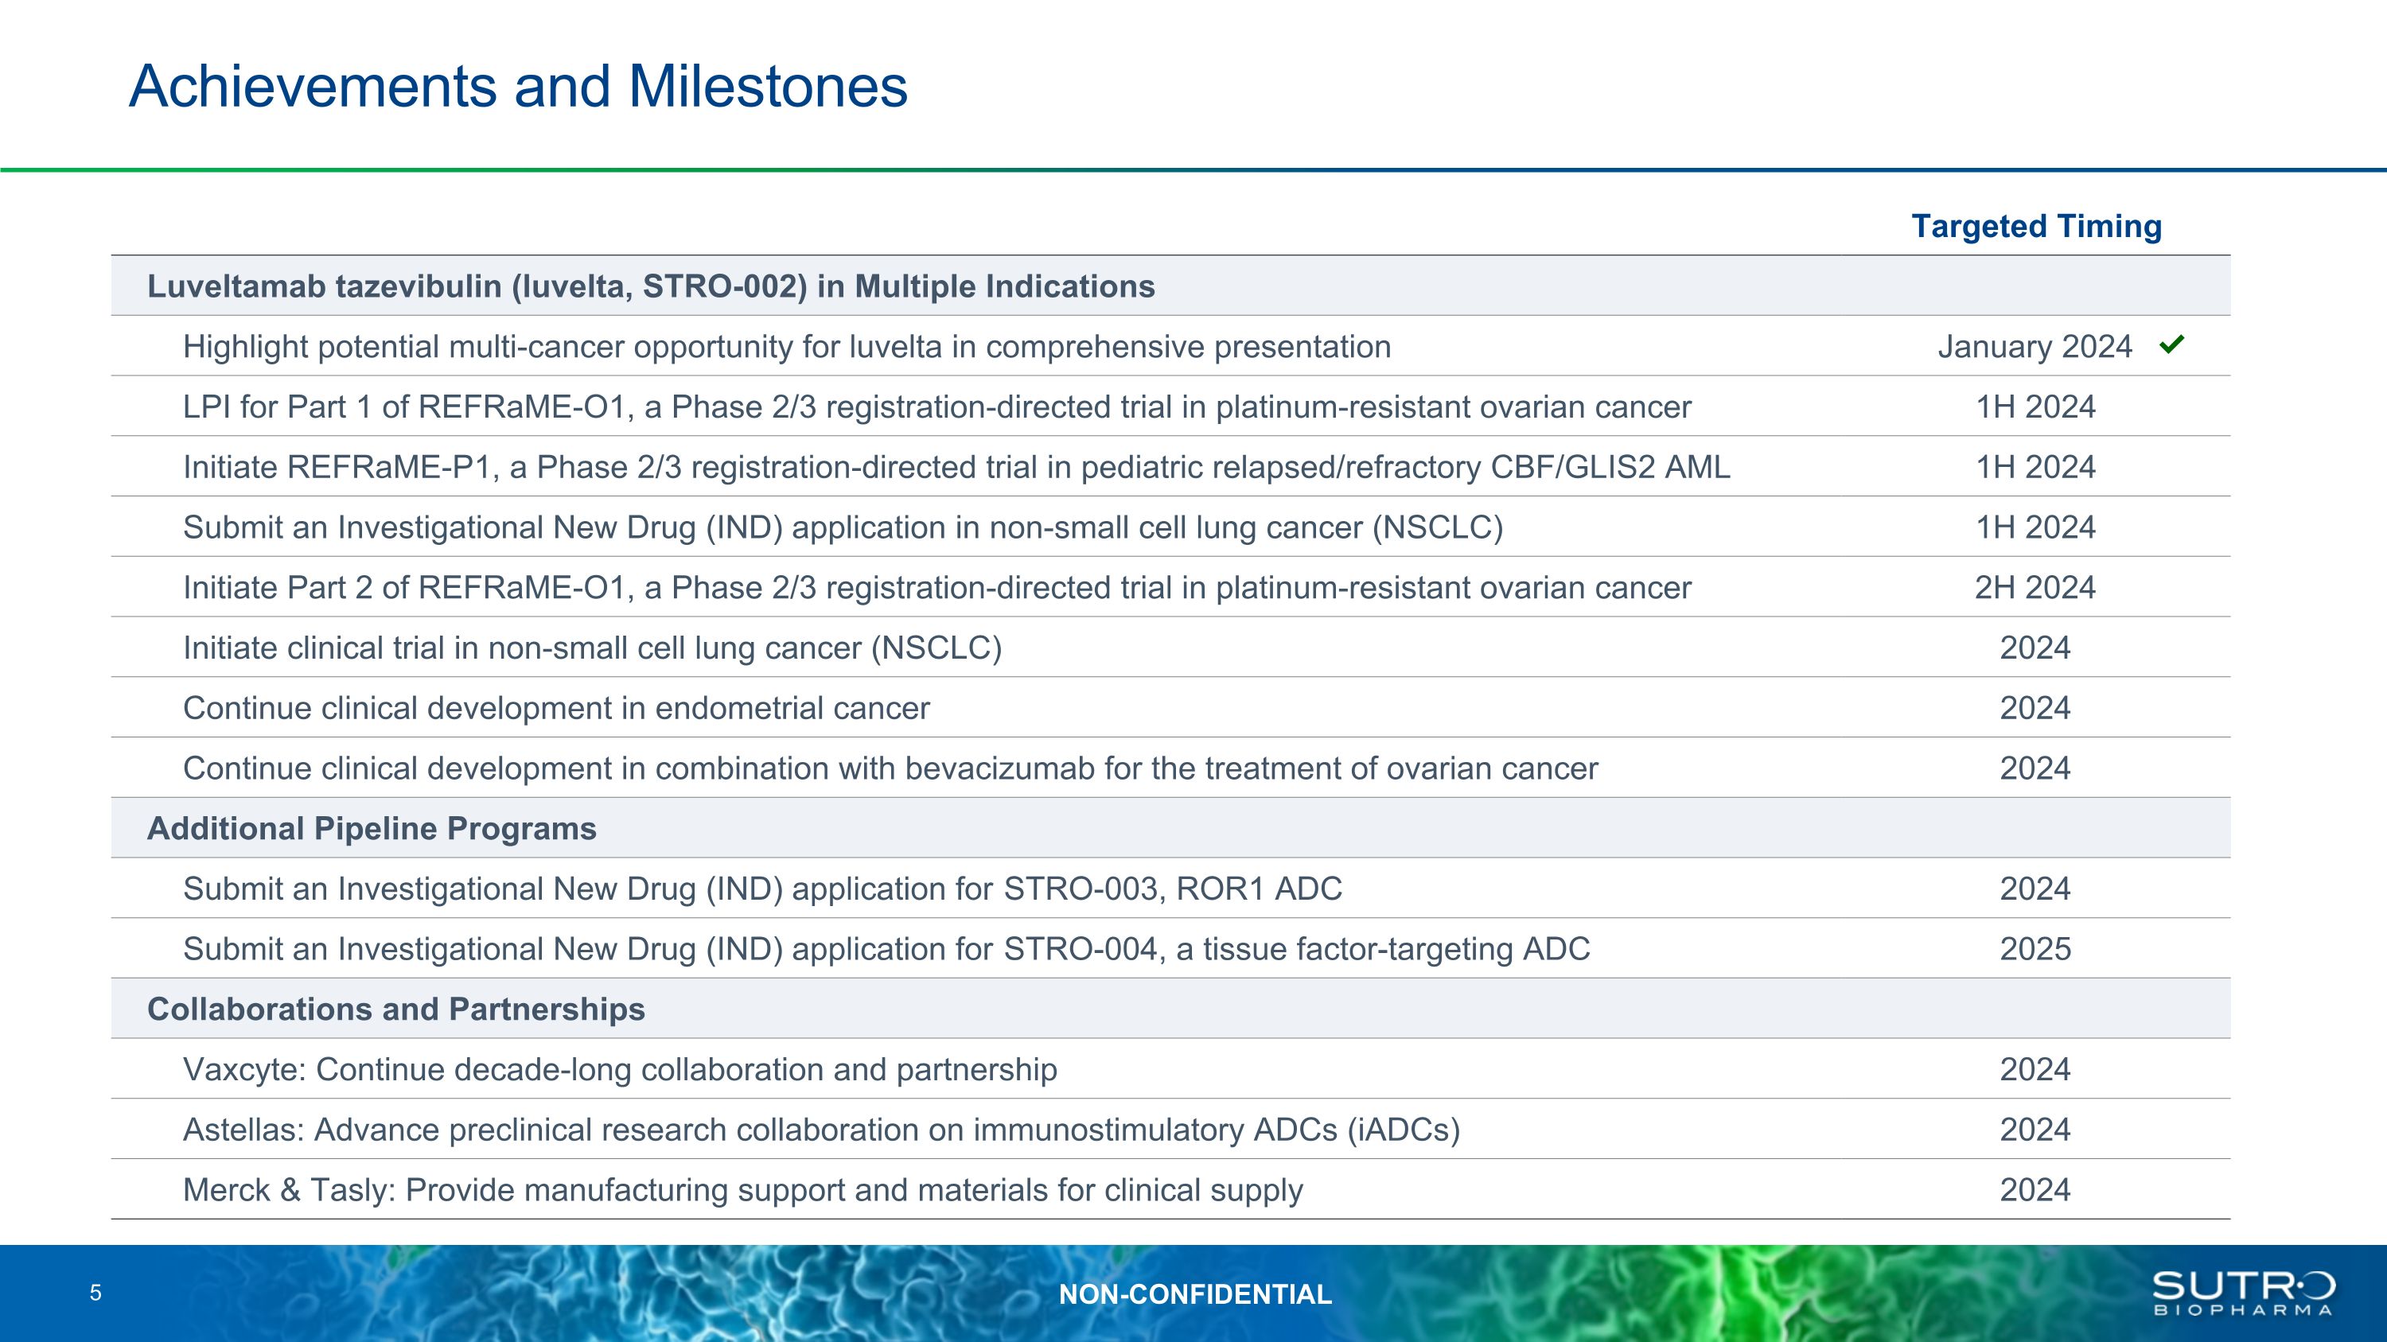Click the NON-CONFIDENTIAL footer label

[1194, 1293]
